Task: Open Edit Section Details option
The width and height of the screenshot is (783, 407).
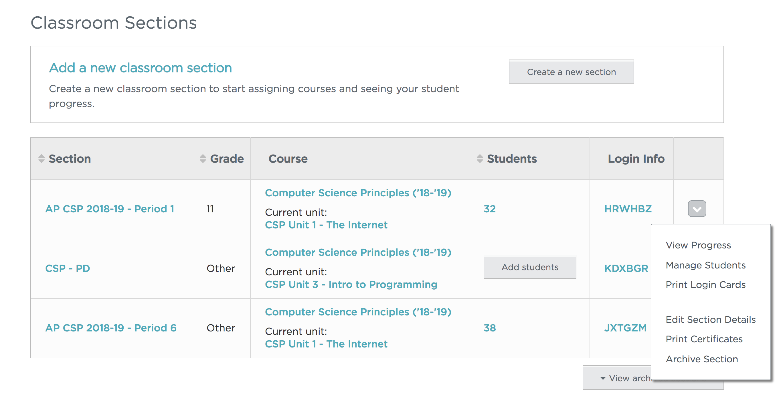Action: [x=710, y=319]
